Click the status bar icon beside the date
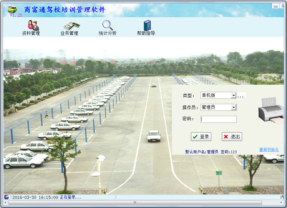Viewport: 287px width, 208px height. [x=7, y=197]
